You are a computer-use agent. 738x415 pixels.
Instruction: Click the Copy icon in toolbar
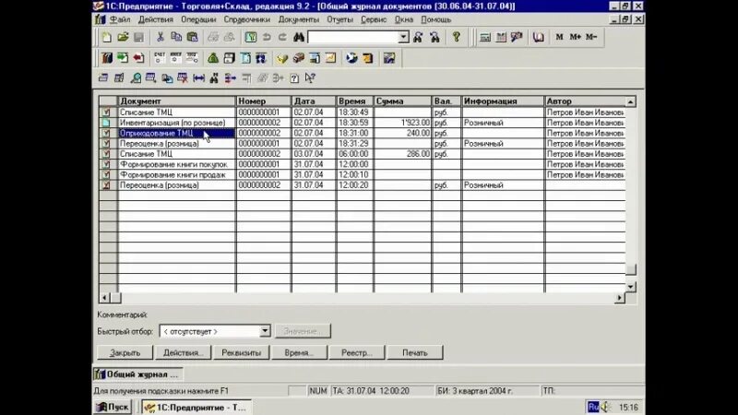point(176,37)
